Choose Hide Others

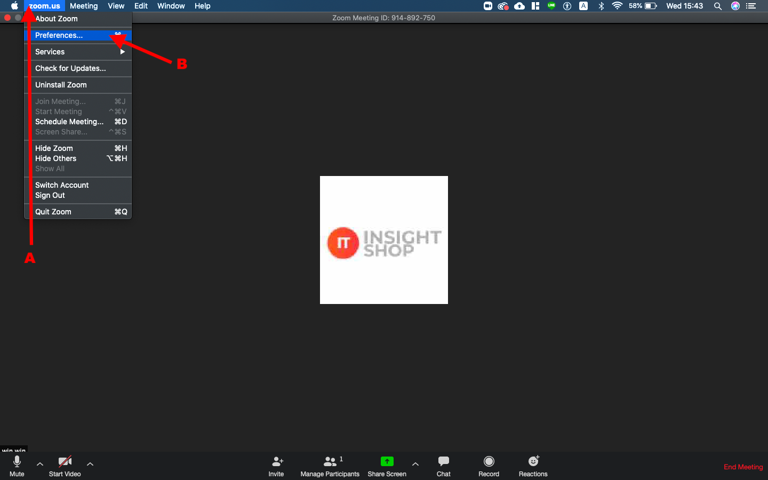[78, 158]
